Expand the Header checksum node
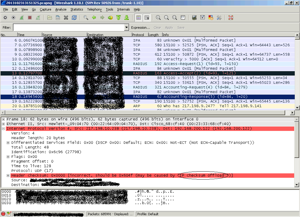300x217 pixels. point(8,175)
